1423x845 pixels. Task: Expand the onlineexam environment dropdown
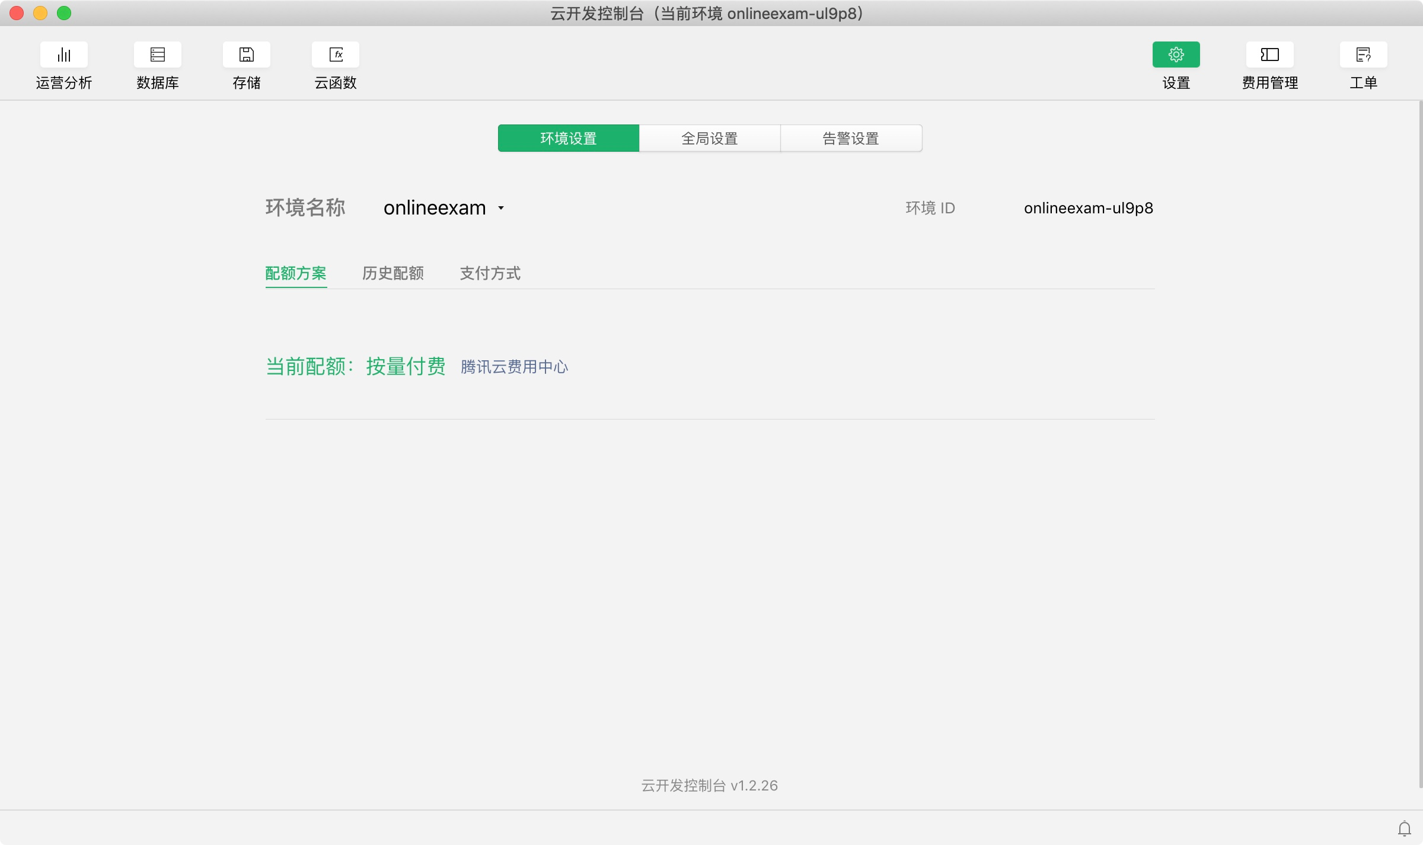pyautogui.click(x=435, y=208)
